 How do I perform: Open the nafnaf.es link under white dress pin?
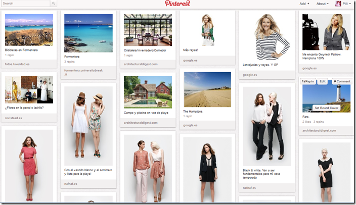[x=71, y=184]
